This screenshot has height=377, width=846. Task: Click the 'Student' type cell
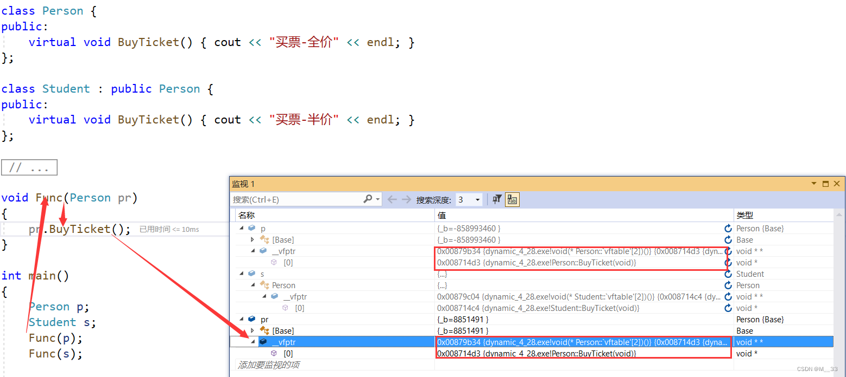pos(750,274)
